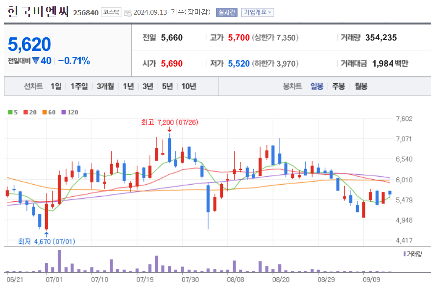431x285 pixels.
Task: Click the purple 120-day moving average legend marker
Action: [x=64, y=112]
